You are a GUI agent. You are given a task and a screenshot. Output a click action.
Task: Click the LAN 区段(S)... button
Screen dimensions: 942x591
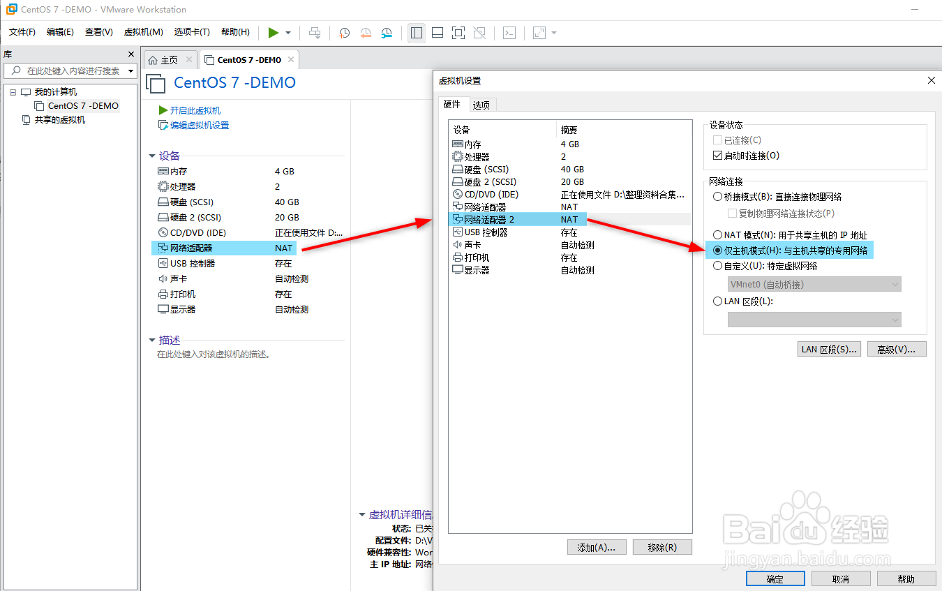coord(830,349)
